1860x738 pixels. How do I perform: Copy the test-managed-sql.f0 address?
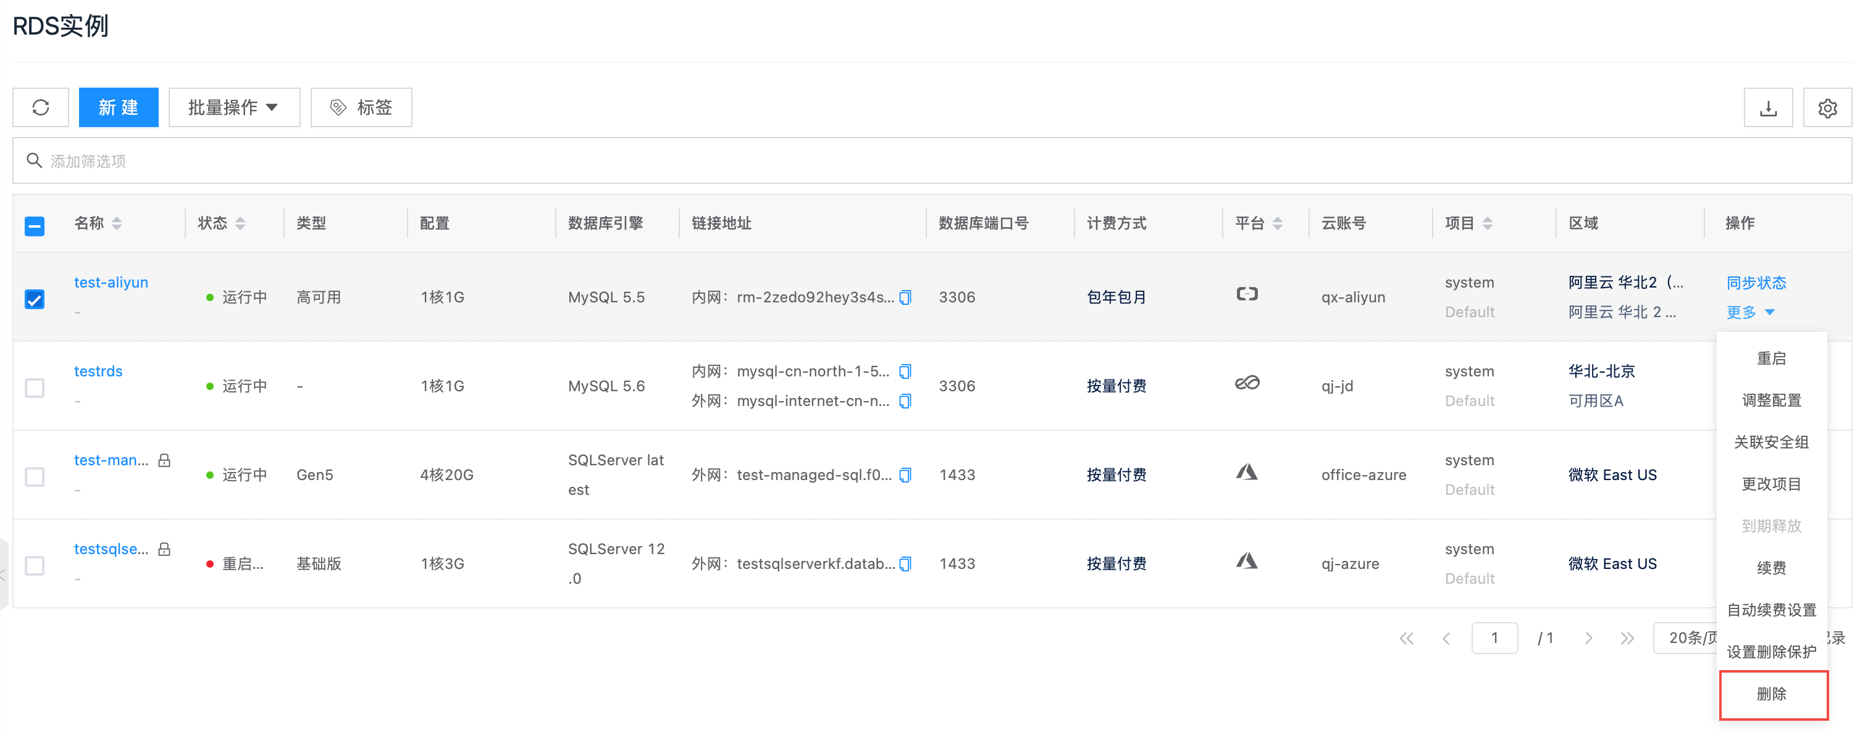pyautogui.click(x=905, y=475)
